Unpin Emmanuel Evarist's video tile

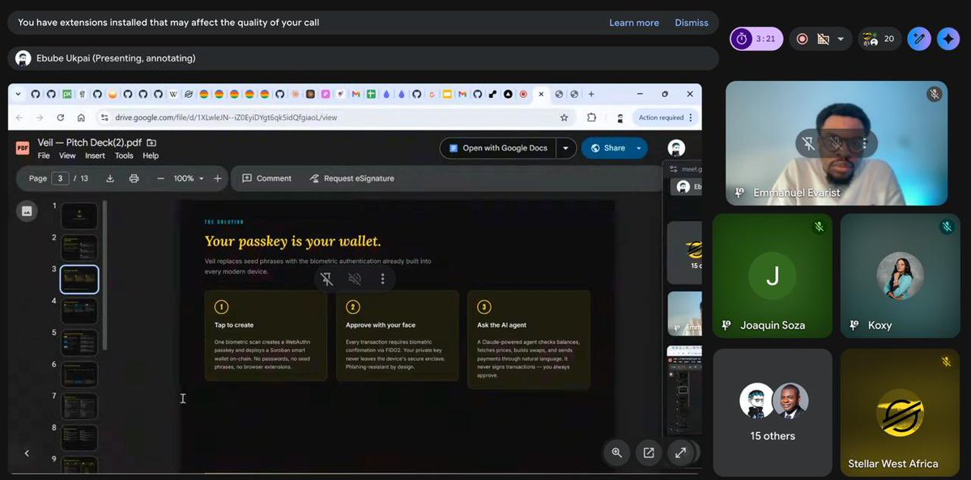coord(809,144)
